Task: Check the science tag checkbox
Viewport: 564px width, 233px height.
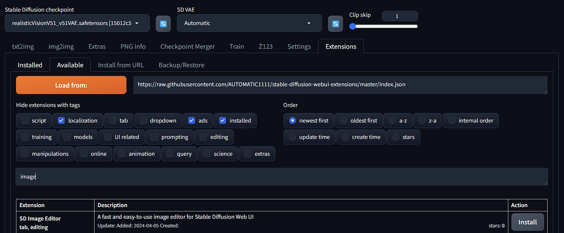Action: (x=207, y=154)
